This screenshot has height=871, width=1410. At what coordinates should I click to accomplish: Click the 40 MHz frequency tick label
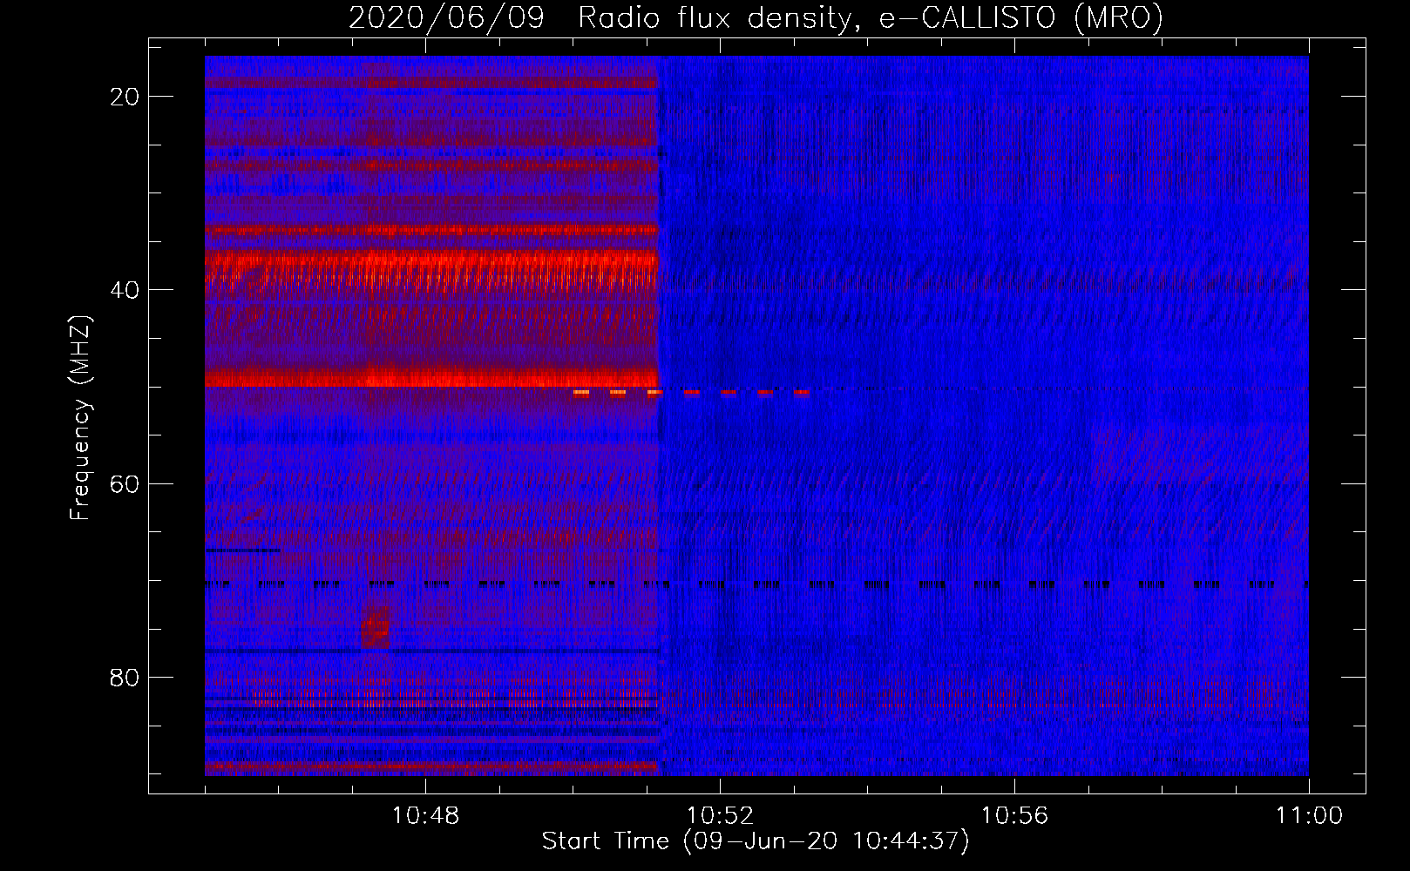[x=125, y=290]
